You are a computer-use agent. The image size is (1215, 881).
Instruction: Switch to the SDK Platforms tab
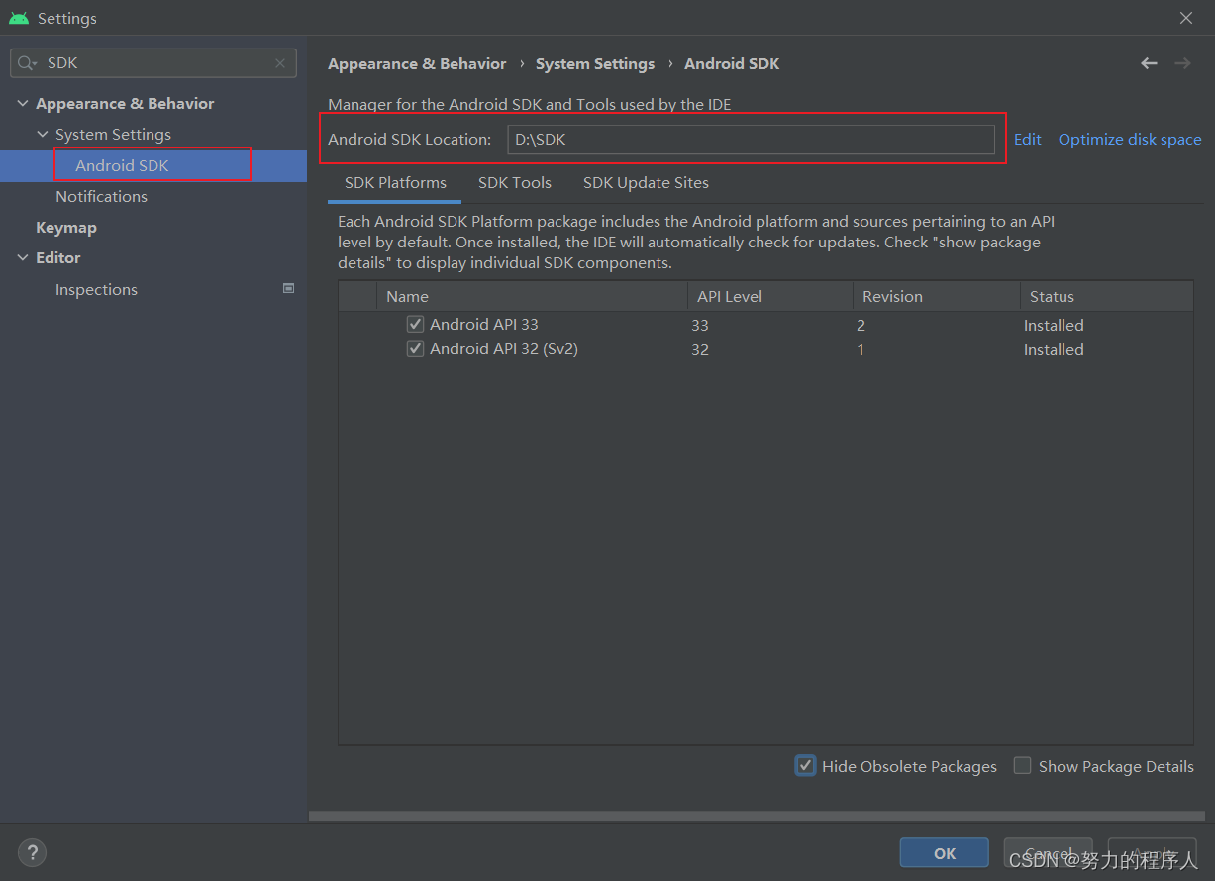(395, 183)
